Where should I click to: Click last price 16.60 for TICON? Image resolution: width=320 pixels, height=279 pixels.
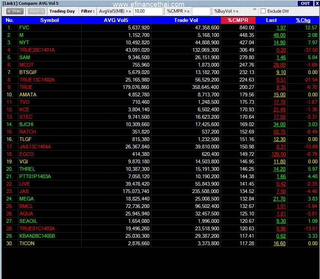(279, 243)
